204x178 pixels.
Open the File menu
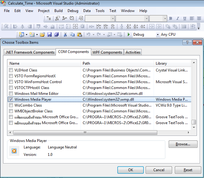click(x=7, y=11)
